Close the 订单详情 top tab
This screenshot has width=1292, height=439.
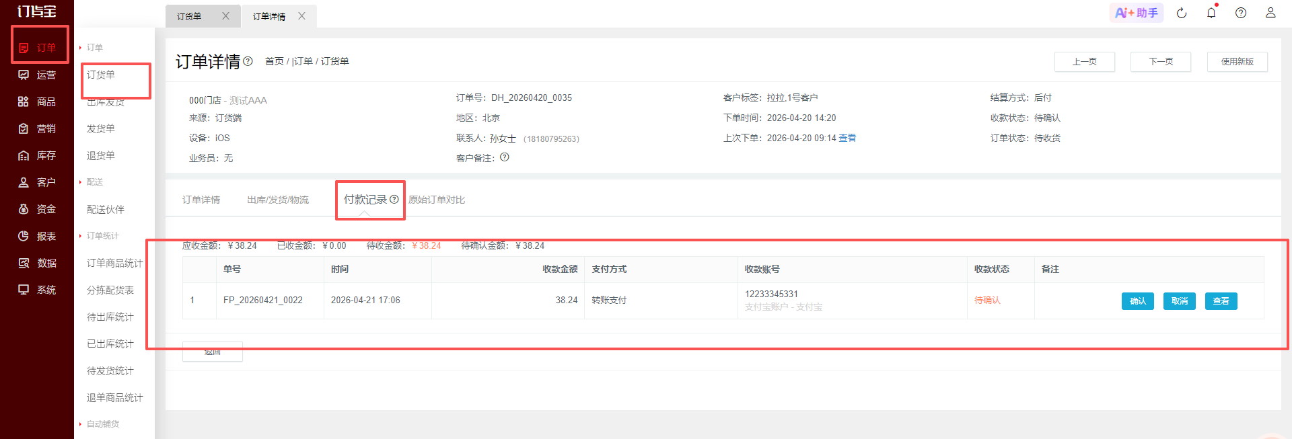302,16
